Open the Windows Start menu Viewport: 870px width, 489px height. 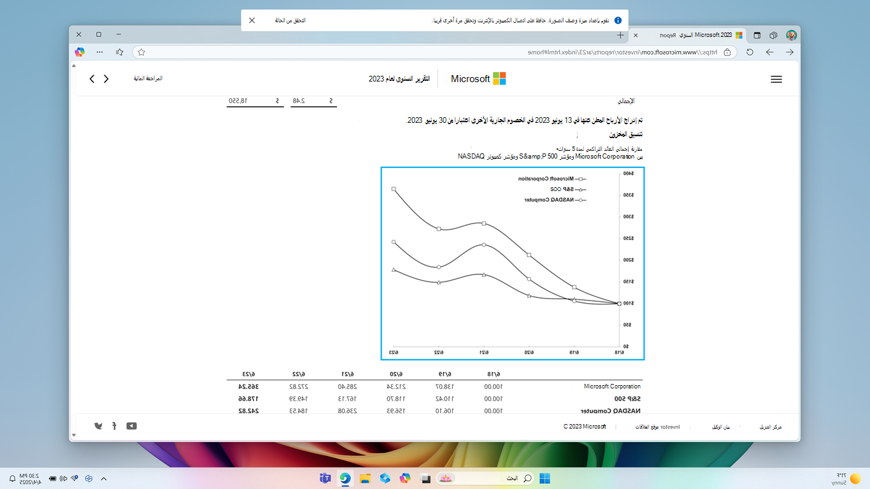pos(545,478)
